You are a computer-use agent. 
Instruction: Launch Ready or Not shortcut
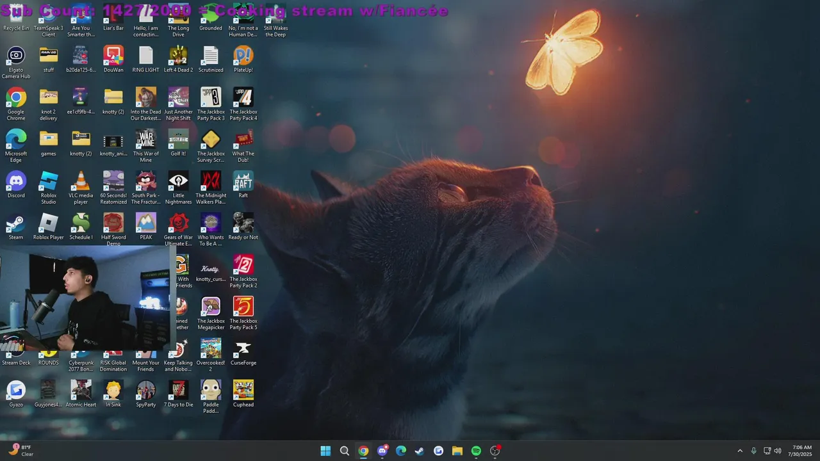(243, 226)
